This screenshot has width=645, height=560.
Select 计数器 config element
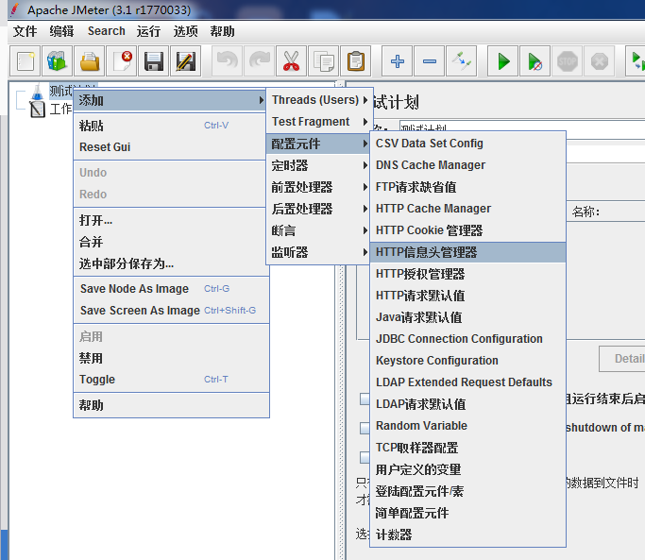coord(467,535)
